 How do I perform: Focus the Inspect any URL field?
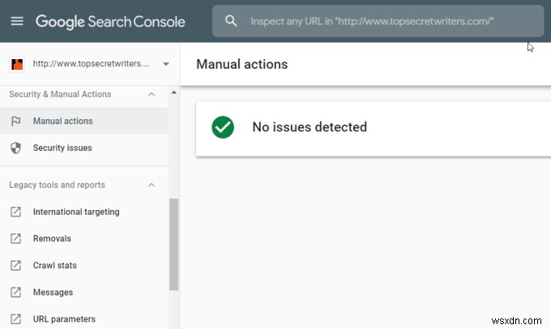[378, 21]
